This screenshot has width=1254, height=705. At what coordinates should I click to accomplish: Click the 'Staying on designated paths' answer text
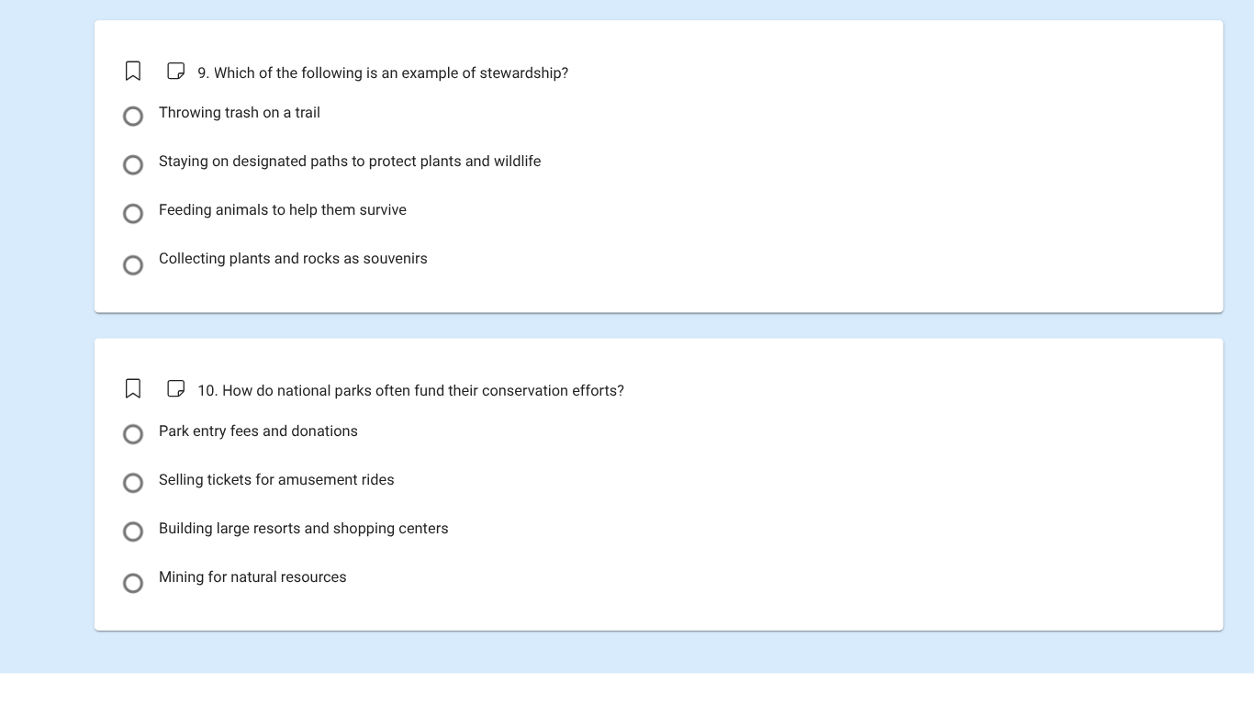click(349, 162)
